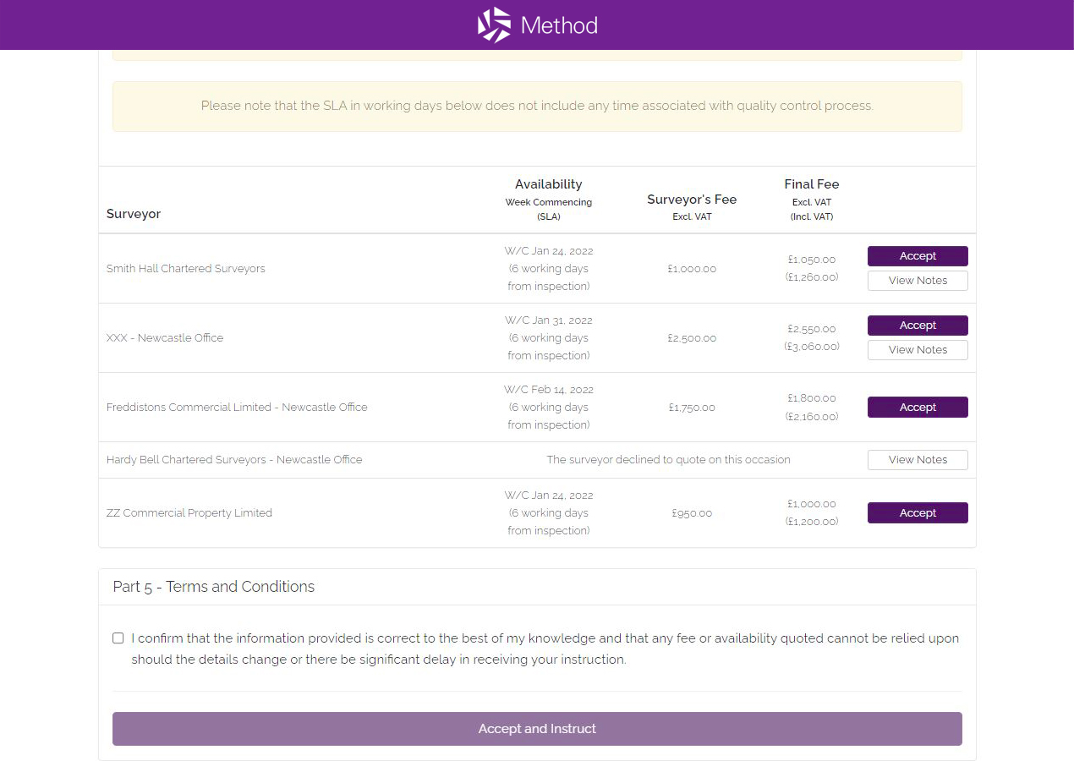This screenshot has height=761, width=1074.
Task: Click the Surveyor column header
Action: tap(134, 214)
